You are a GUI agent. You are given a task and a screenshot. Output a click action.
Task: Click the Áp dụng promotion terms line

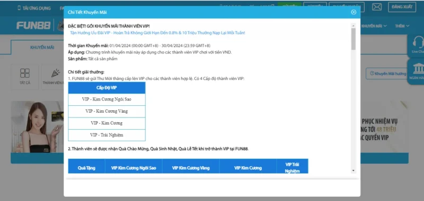[x=150, y=52]
